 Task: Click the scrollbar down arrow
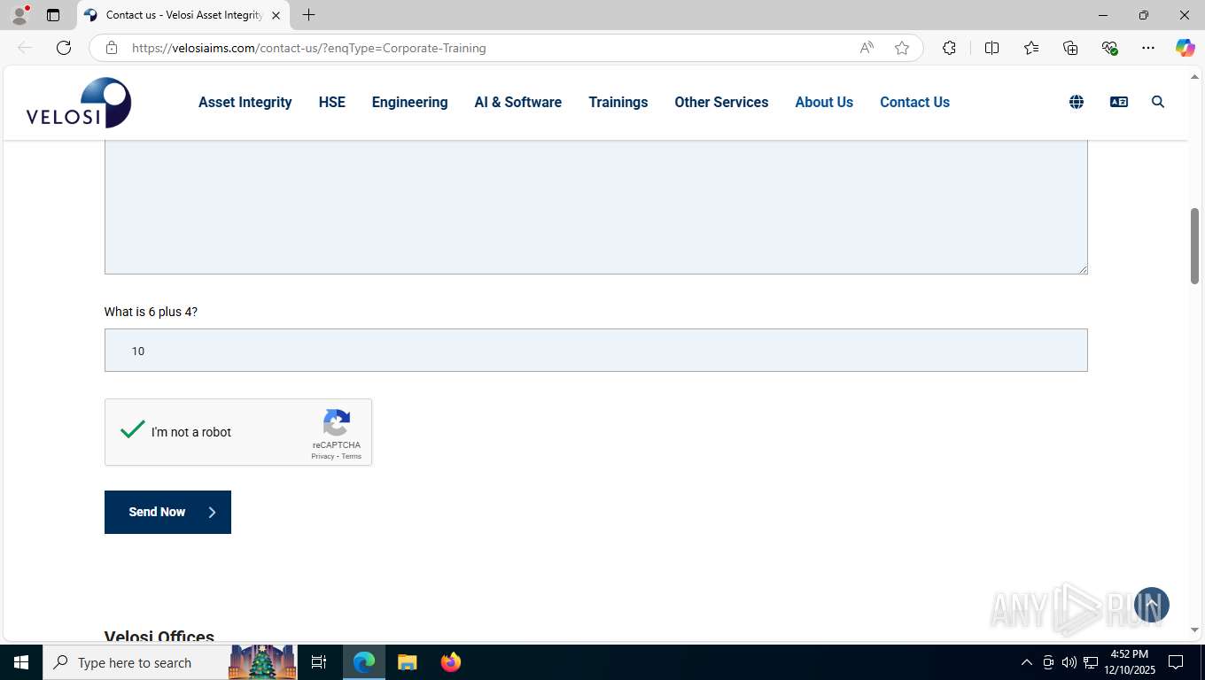pos(1194,630)
